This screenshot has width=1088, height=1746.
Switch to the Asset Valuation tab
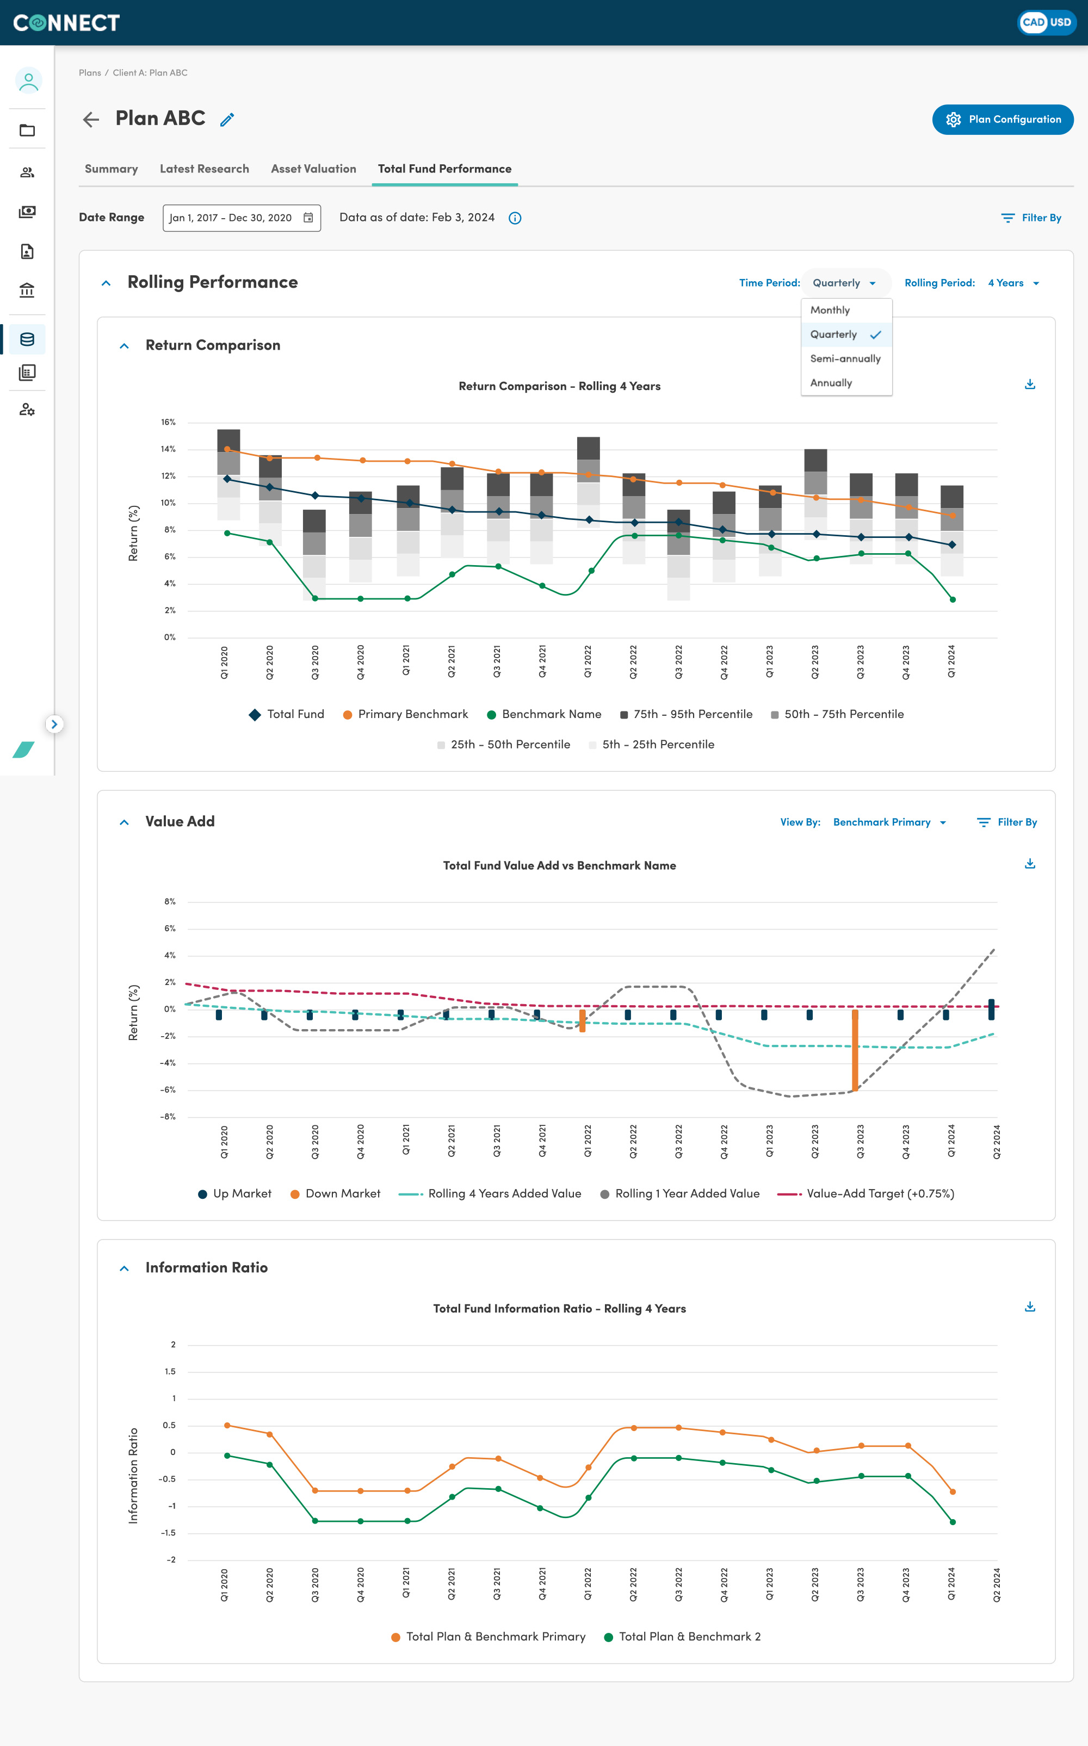click(x=314, y=169)
